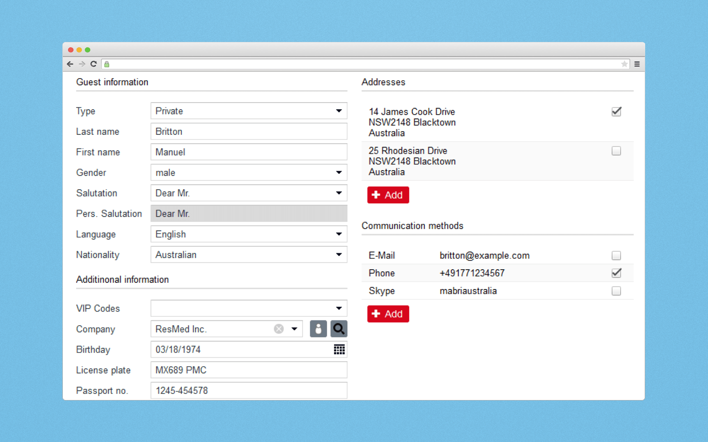Viewport: 708px width, 442px height.
Task: Open the Type dropdown showing Private
Action: (x=249, y=111)
